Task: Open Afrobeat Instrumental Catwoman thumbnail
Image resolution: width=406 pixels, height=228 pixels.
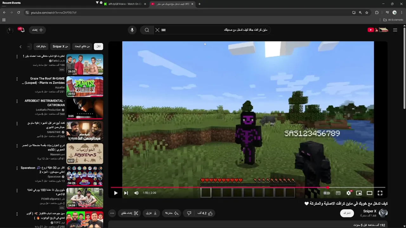Action: coord(85,109)
